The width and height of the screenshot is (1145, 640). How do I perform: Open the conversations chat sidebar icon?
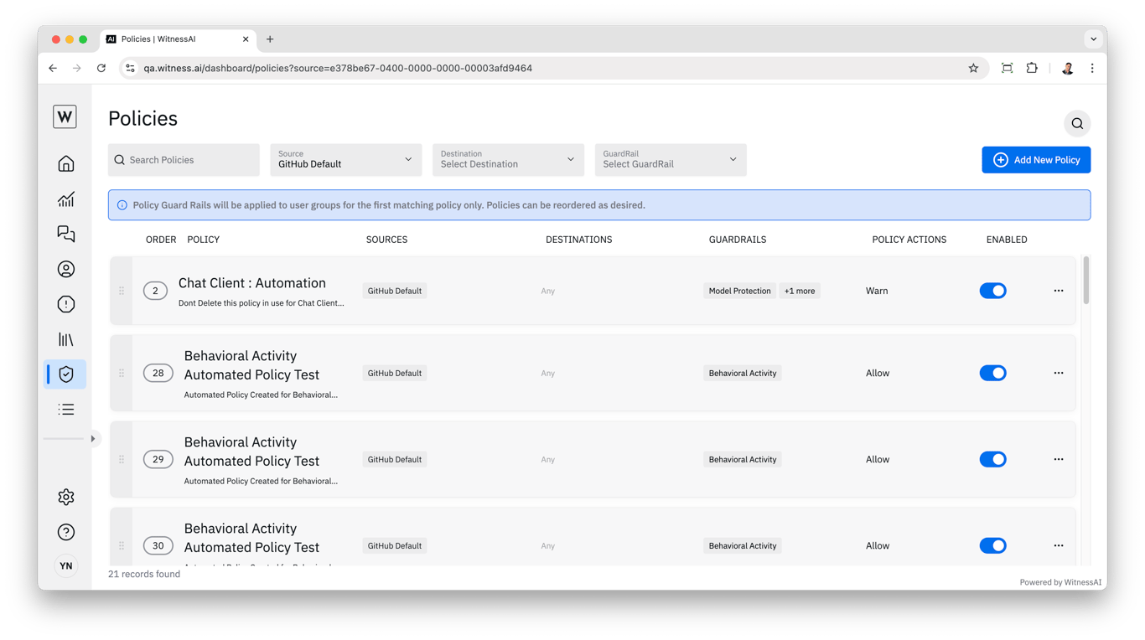click(66, 234)
